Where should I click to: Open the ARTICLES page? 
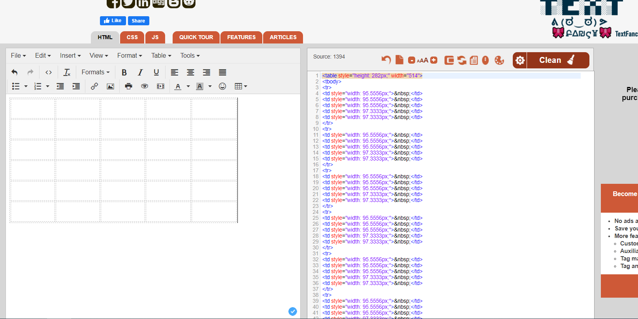click(x=283, y=37)
